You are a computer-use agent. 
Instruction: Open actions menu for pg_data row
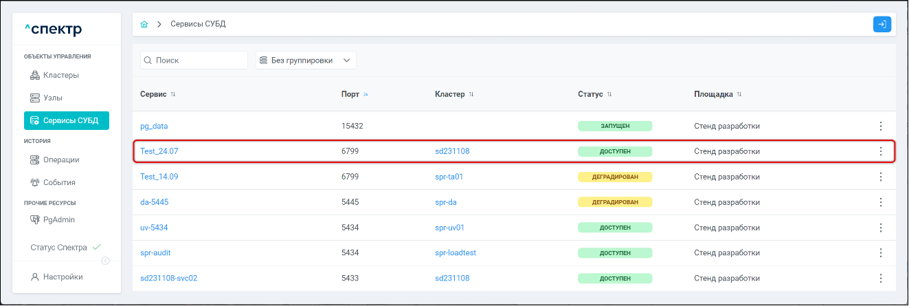[880, 126]
